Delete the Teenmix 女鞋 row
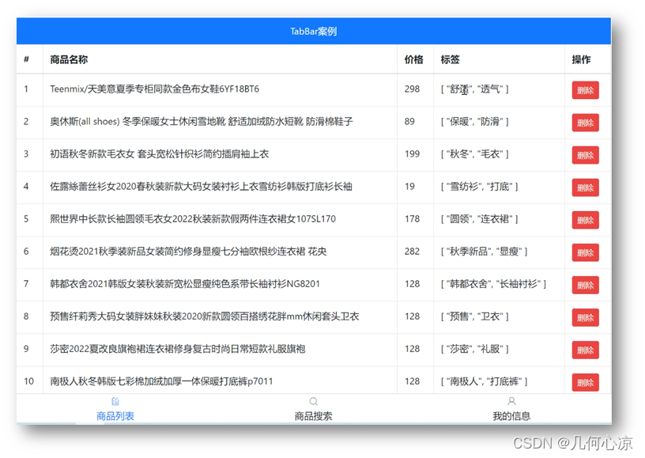Image resolution: width=645 pixels, height=458 pixels. pos(585,90)
